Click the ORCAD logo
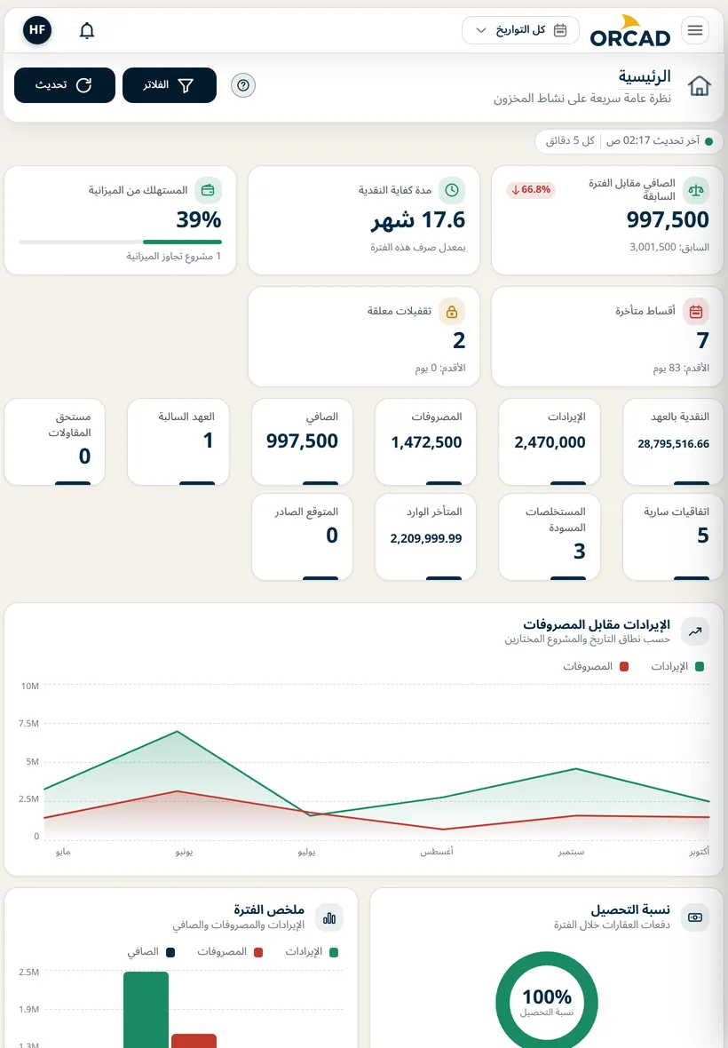The image size is (728, 1048). click(629, 31)
